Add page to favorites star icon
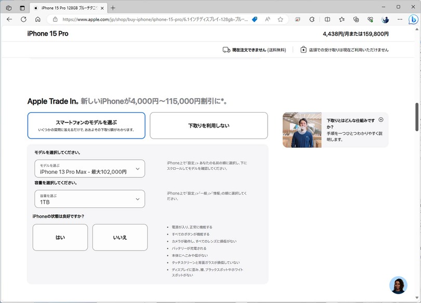Image resolution: width=421 pixels, height=303 pixels. click(281, 19)
